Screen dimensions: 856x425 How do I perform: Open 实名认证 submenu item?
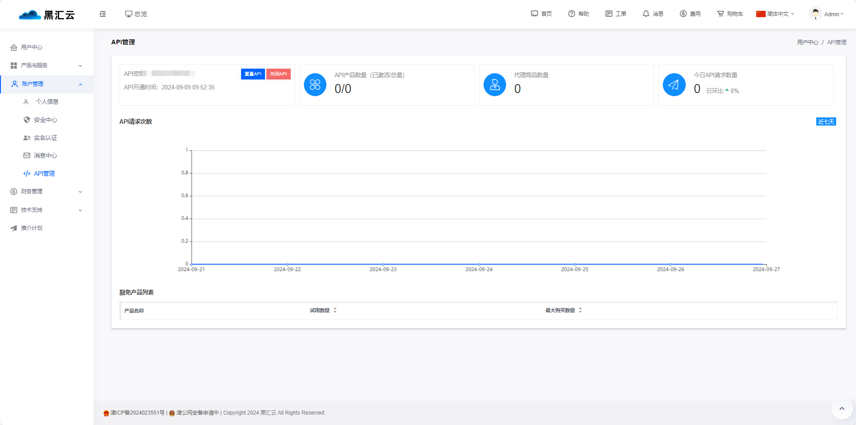pos(47,138)
